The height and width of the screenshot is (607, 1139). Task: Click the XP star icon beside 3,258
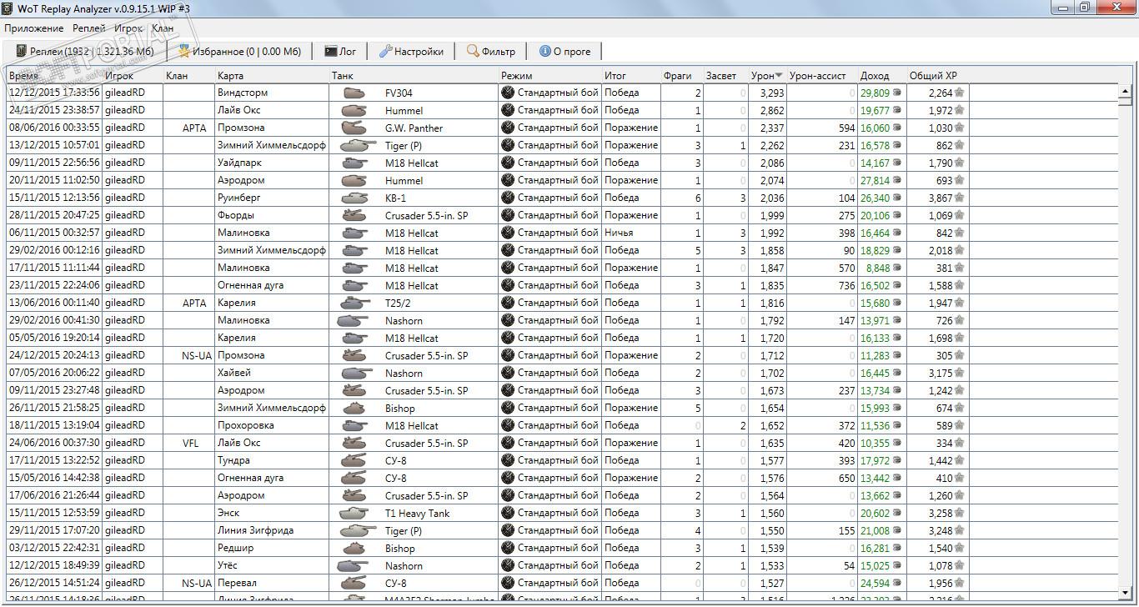(x=960, y=513)
